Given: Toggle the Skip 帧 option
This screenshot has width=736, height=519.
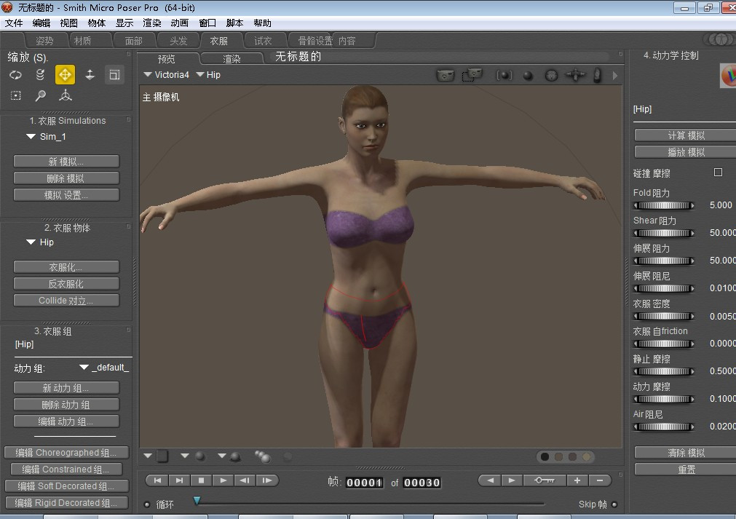Looking at the screenshot, I should 614,504.
